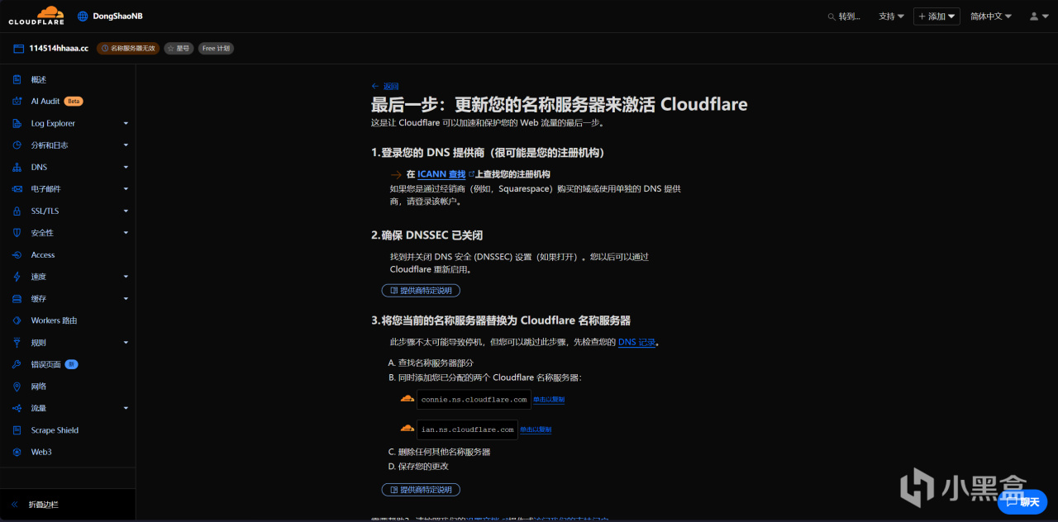Open the 添加 dropdown button
Viewport: 1058px width, 522px height.
point(936,17)
